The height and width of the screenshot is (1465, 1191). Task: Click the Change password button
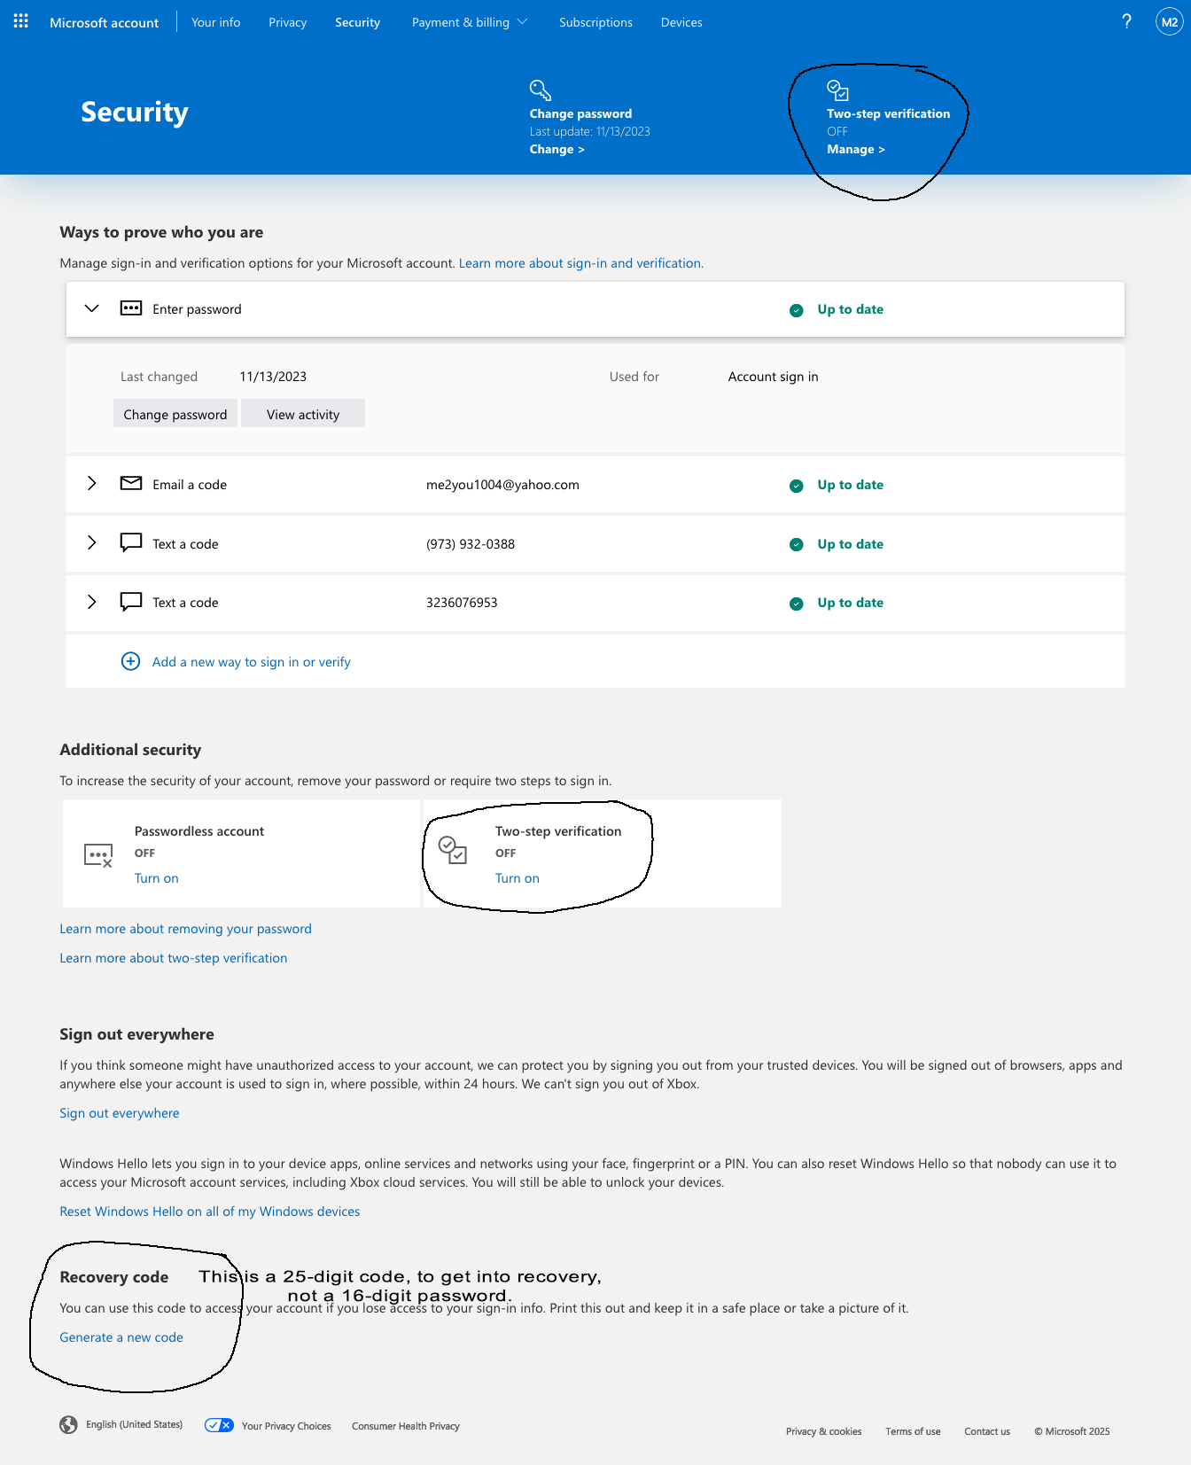point(175,414)
